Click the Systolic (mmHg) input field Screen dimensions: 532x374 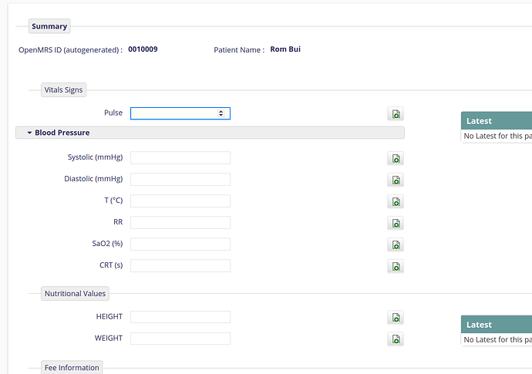pos(180,158)
